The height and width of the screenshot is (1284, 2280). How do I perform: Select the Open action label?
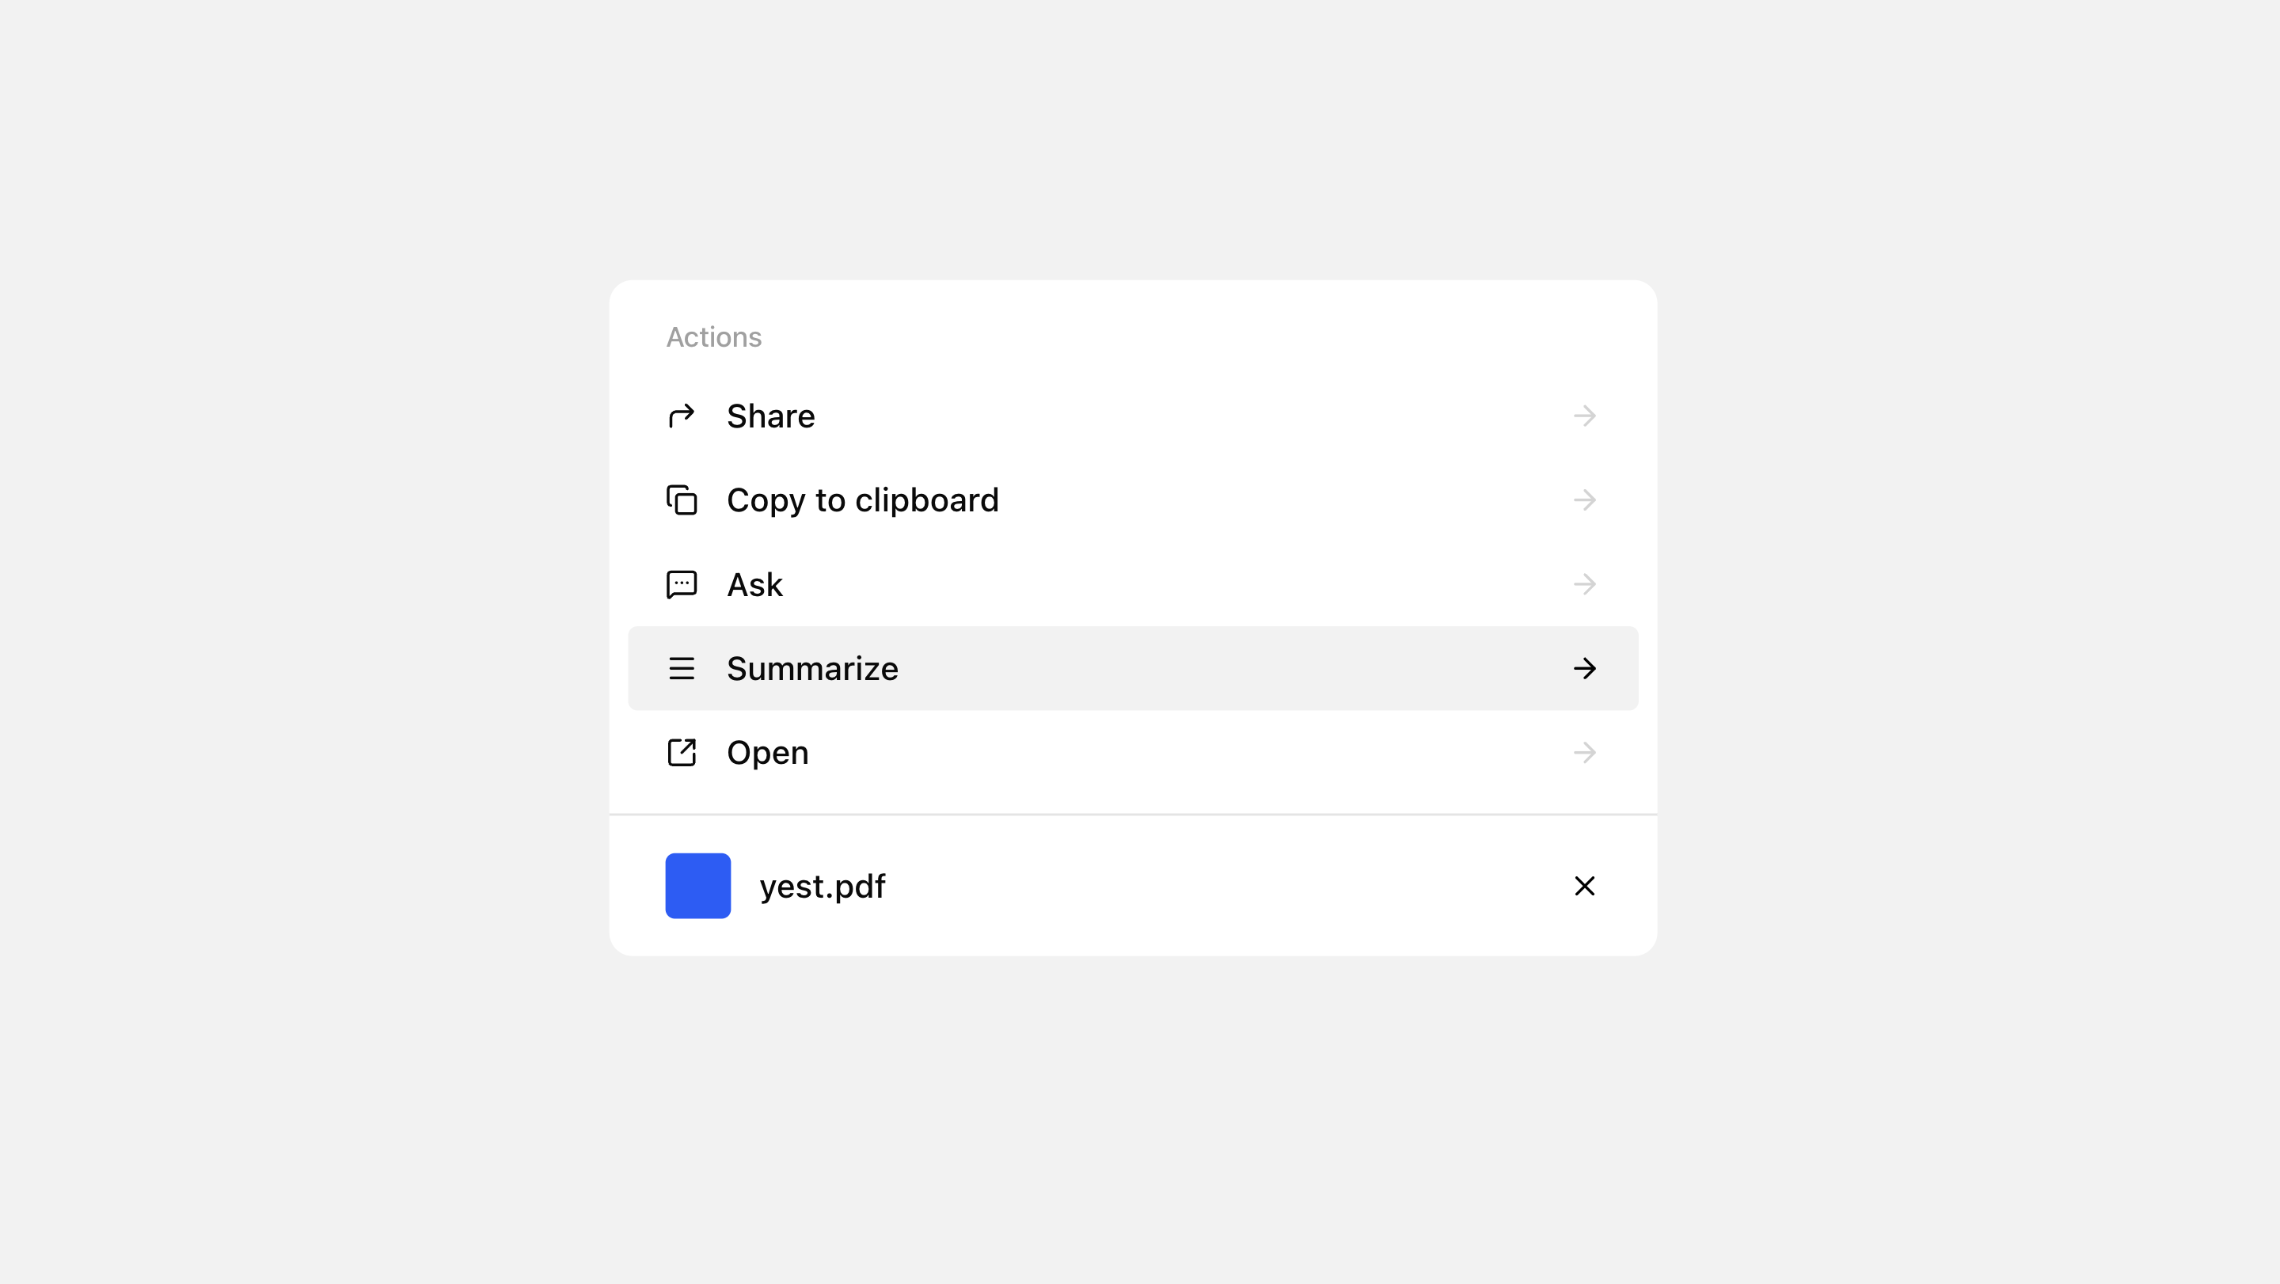point(767,752)
